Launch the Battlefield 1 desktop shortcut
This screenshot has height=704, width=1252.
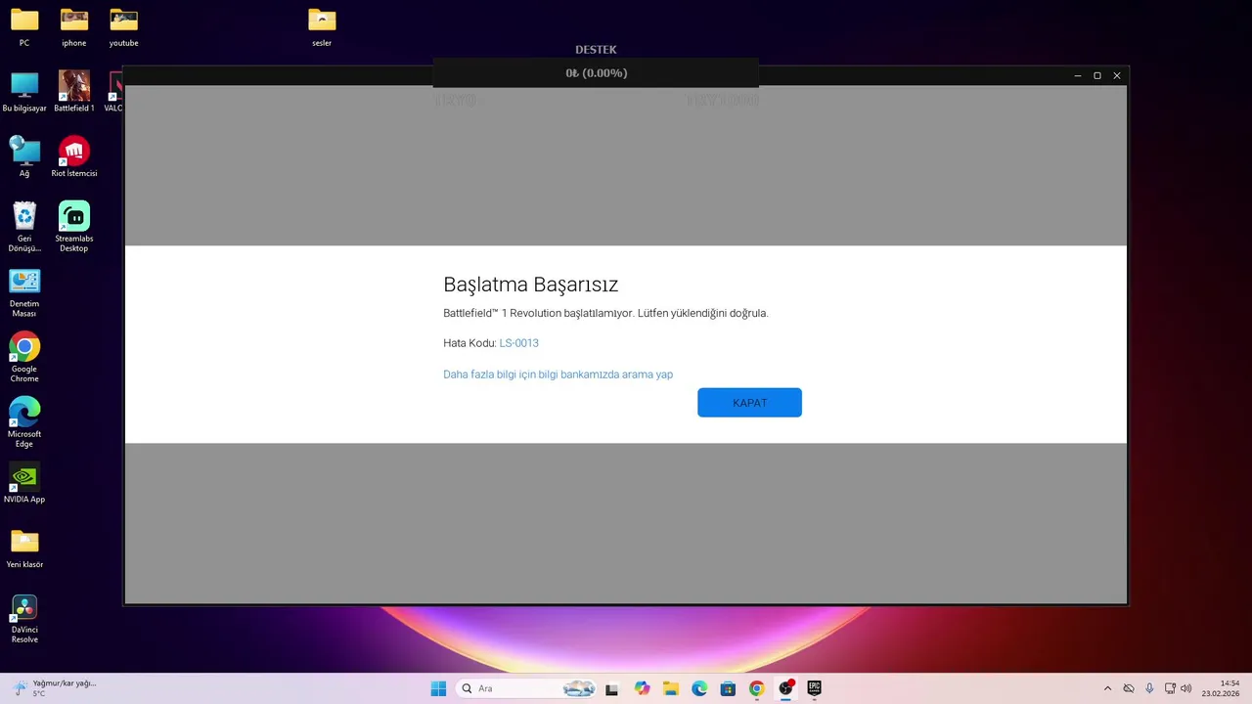tap(74, 92)
